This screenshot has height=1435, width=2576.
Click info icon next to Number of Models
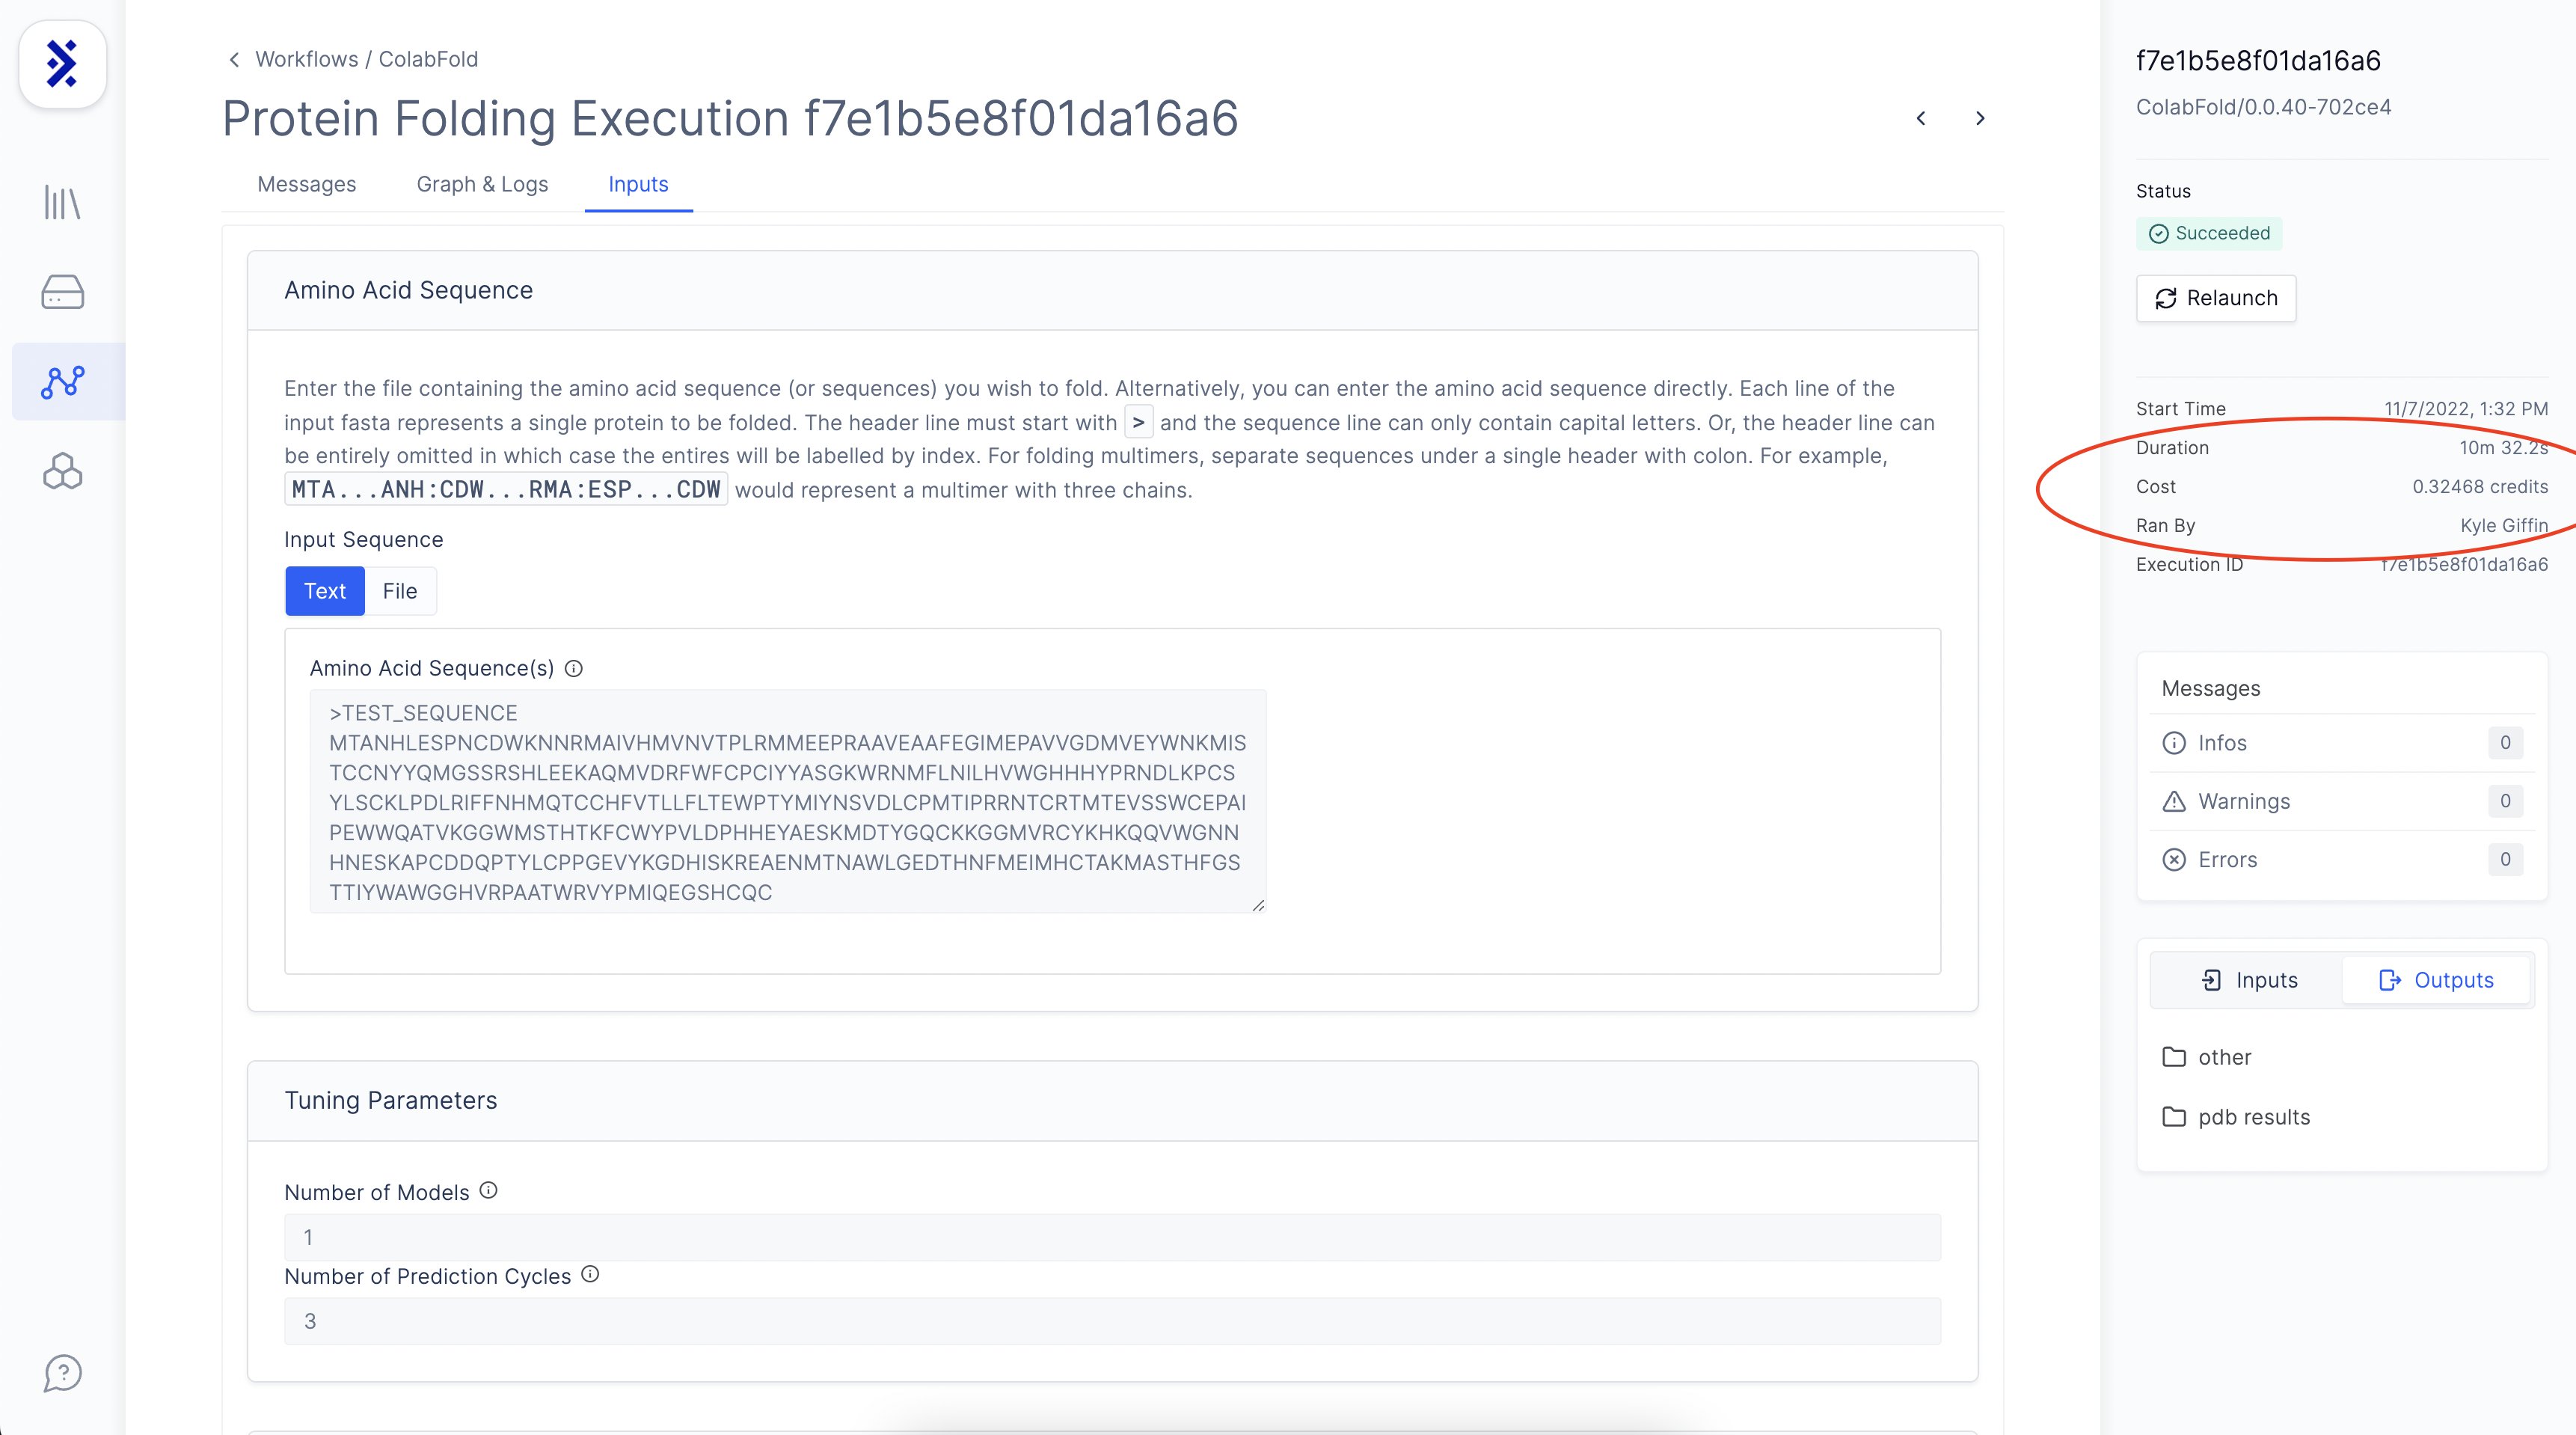click(488, 1190)
